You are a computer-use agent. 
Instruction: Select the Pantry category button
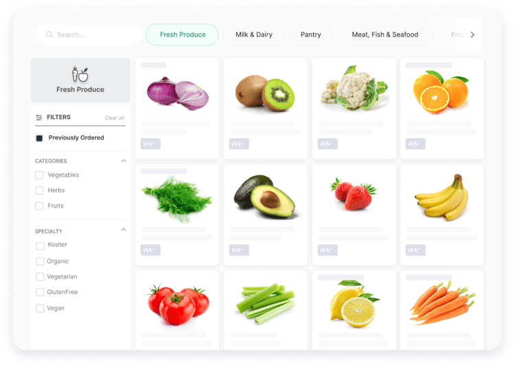pyautogui.click(x=310, y=34)
